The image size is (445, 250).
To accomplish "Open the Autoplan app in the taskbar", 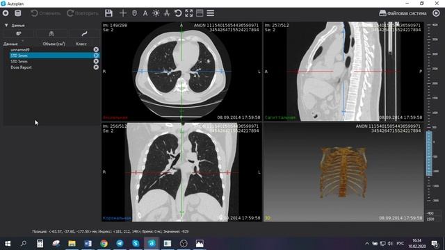I will coord(152,244).
